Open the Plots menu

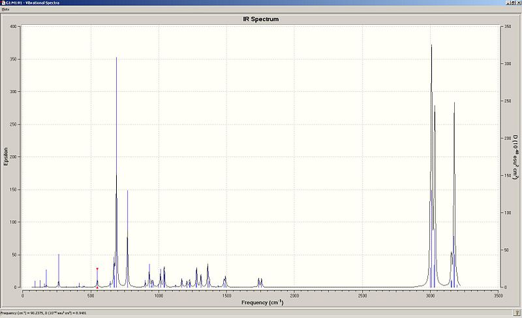5,9
